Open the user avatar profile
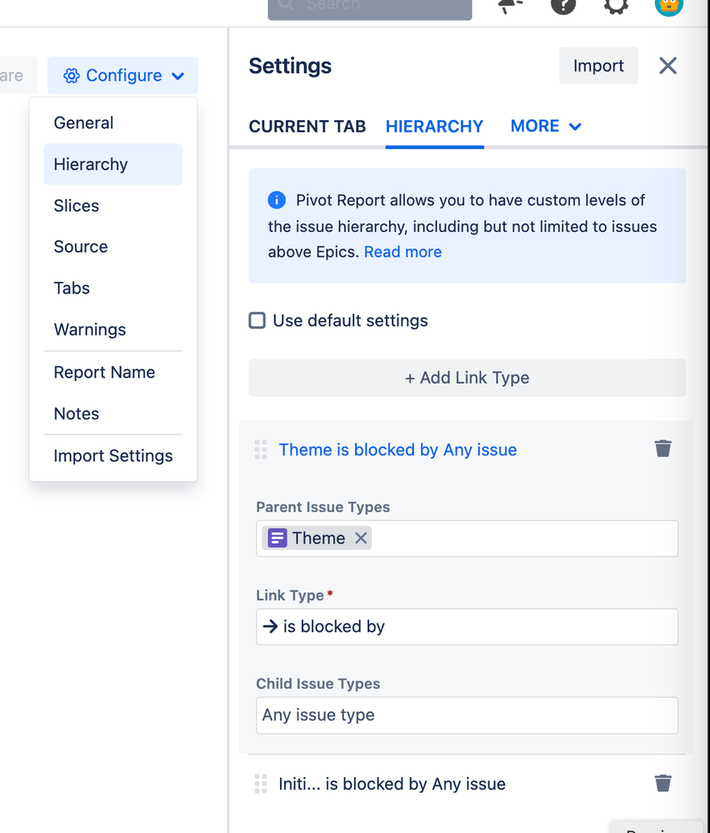710x833 pixels. (668, 5)
